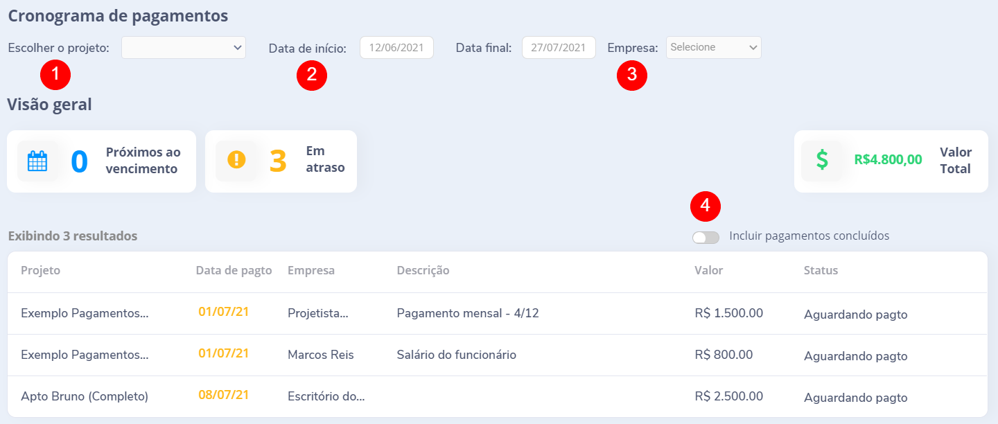
Task: Click the red numbered badge 3
Action: point(632,75)
